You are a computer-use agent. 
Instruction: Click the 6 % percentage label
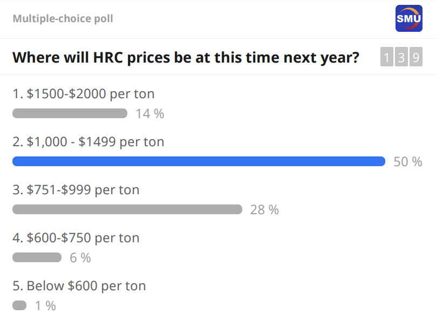click(80, 258)
